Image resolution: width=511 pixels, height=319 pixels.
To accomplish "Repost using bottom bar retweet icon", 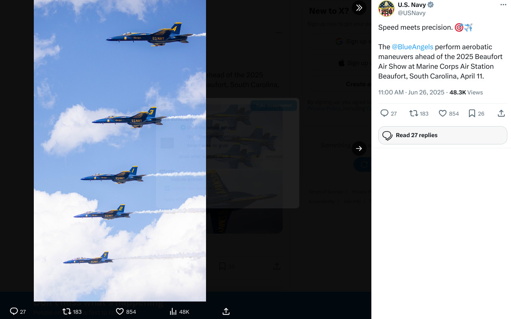I will [x=67, y=312].
